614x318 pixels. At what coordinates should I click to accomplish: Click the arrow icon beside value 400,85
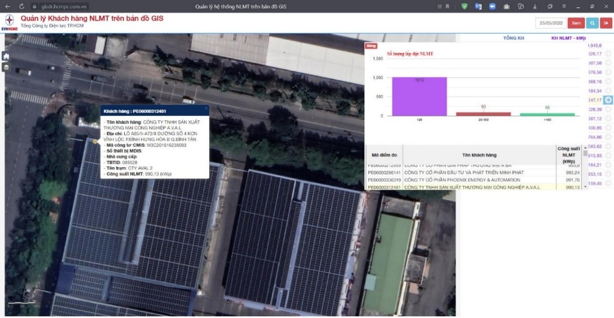point(608,128)
